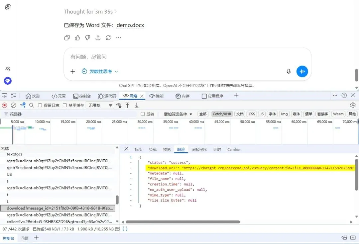Open the 负载 request detail tab
Viewport: 359px width, 244px height.
(153, 150)
